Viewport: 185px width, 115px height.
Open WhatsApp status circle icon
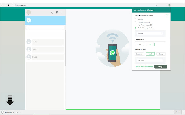click(x=52, y=12)
